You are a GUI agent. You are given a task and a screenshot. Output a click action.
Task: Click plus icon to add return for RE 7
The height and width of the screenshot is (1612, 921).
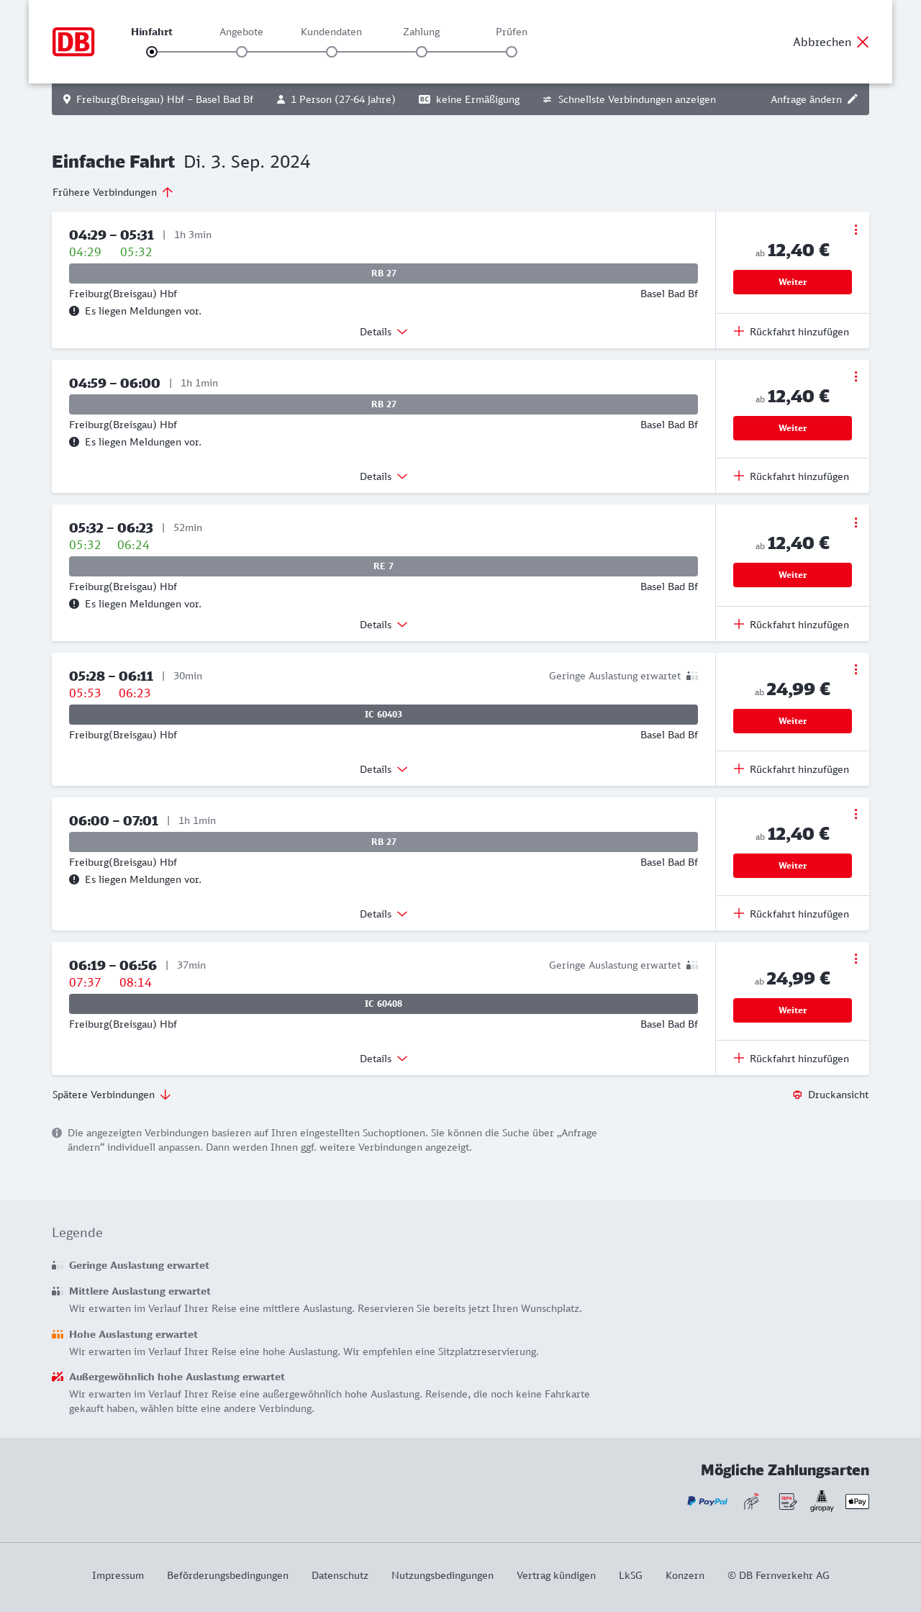tap(739, 625)
